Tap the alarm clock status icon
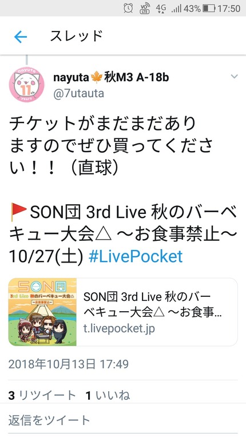Viewport: 246px width, 437px height. point(128,8)
